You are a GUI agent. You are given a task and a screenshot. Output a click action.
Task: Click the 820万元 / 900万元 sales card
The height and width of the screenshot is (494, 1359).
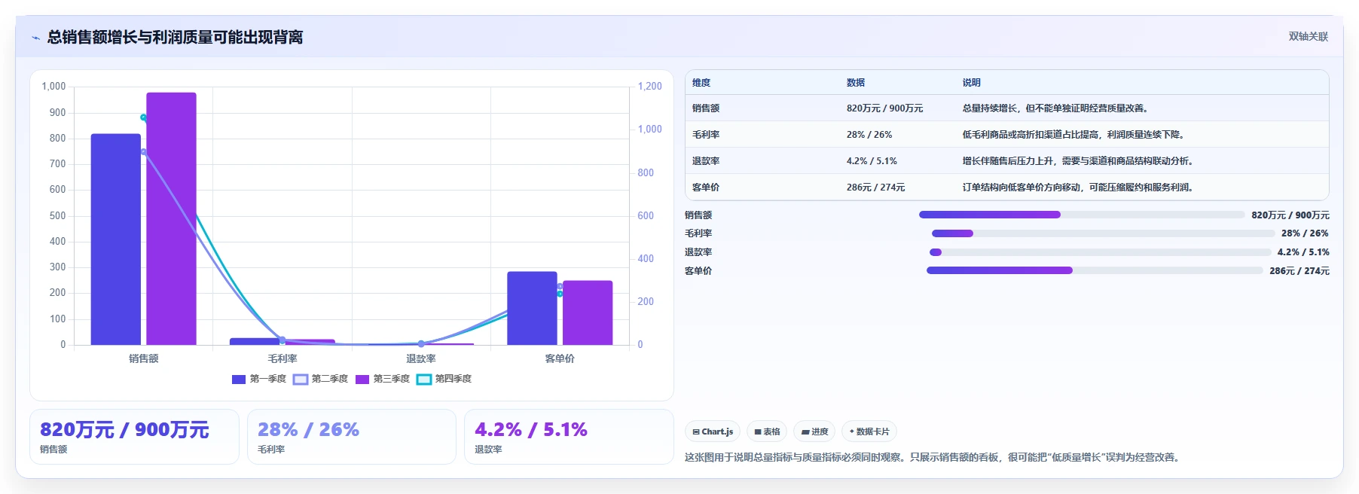(134, 437)
